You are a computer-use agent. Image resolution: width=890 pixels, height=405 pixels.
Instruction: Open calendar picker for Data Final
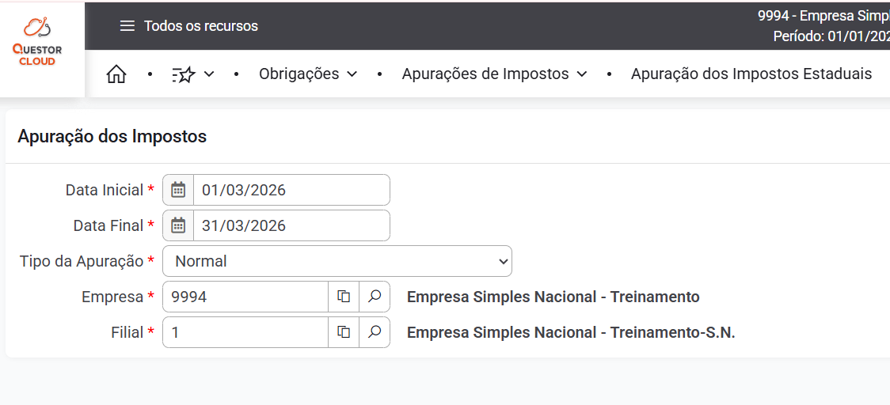(x=178, y=225)
